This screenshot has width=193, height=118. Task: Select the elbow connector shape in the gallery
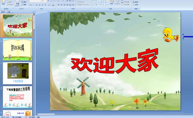99,2
